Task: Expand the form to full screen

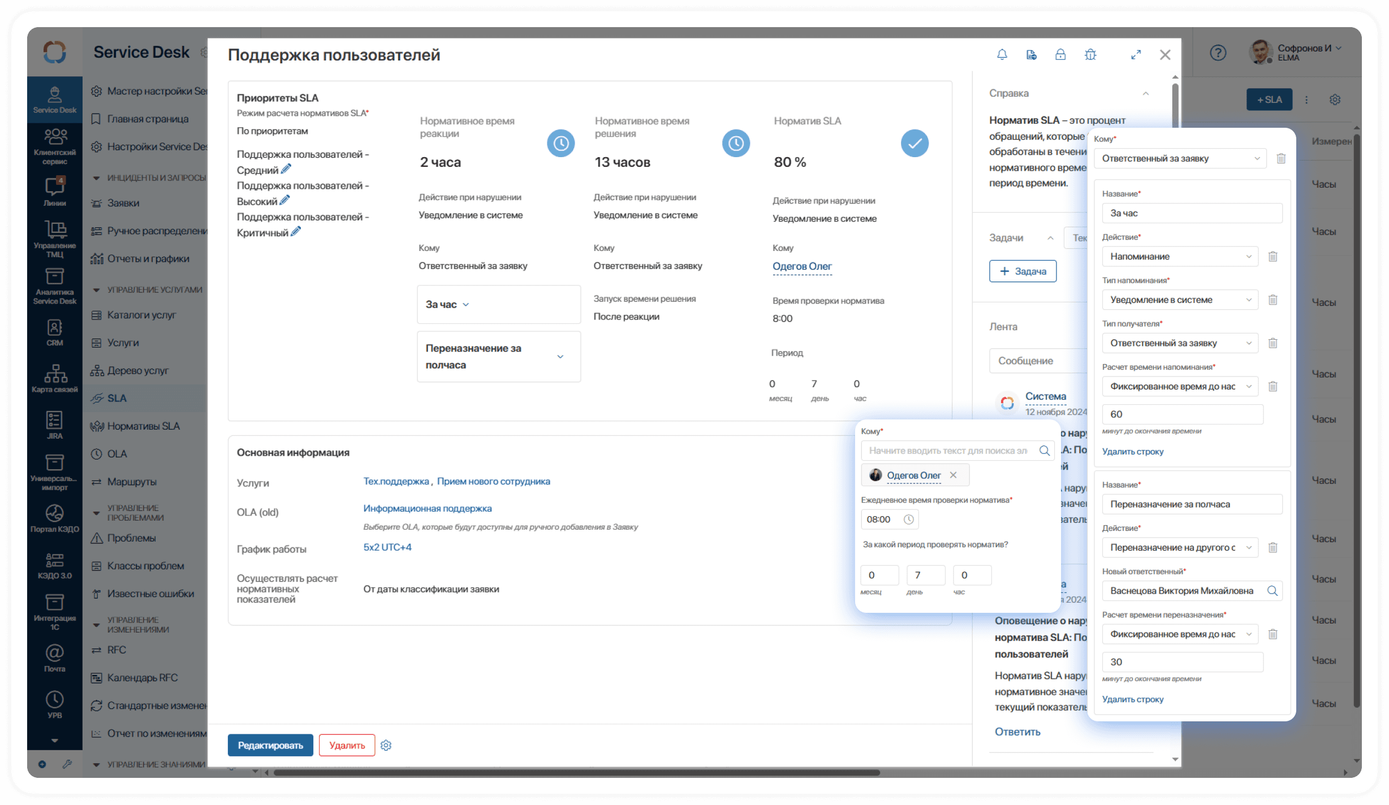Action: coord(1136,55)
